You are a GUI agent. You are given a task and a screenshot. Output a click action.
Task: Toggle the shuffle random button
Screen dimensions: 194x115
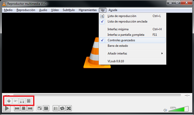[x=69, y=108]
